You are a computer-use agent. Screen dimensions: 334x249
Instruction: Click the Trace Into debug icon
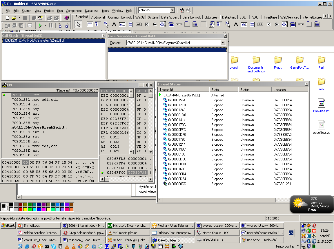coord(60,25)
